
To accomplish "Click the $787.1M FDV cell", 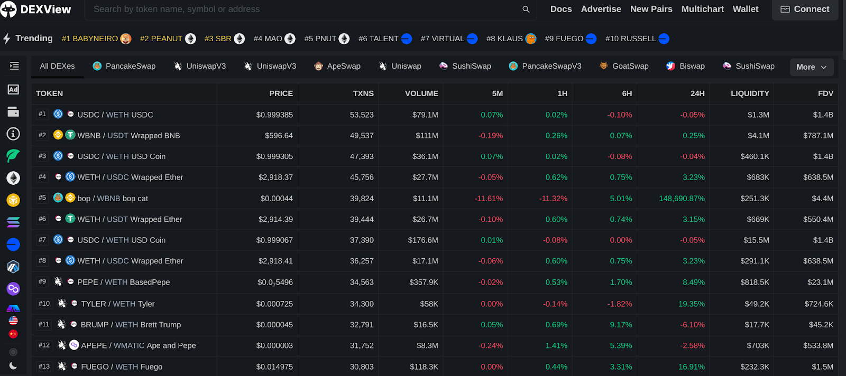I will pos(818,136).
